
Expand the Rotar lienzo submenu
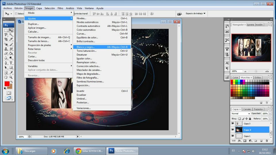tap(48, 49)
